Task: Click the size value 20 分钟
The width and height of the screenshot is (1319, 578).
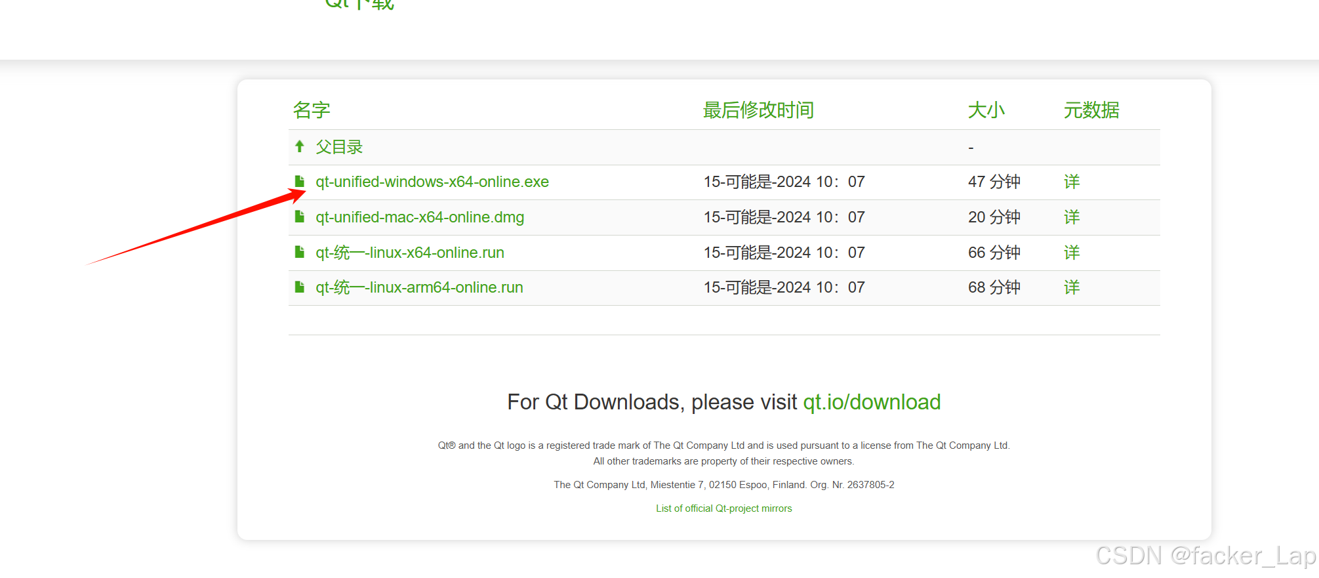Action: (x=994, y=217)
